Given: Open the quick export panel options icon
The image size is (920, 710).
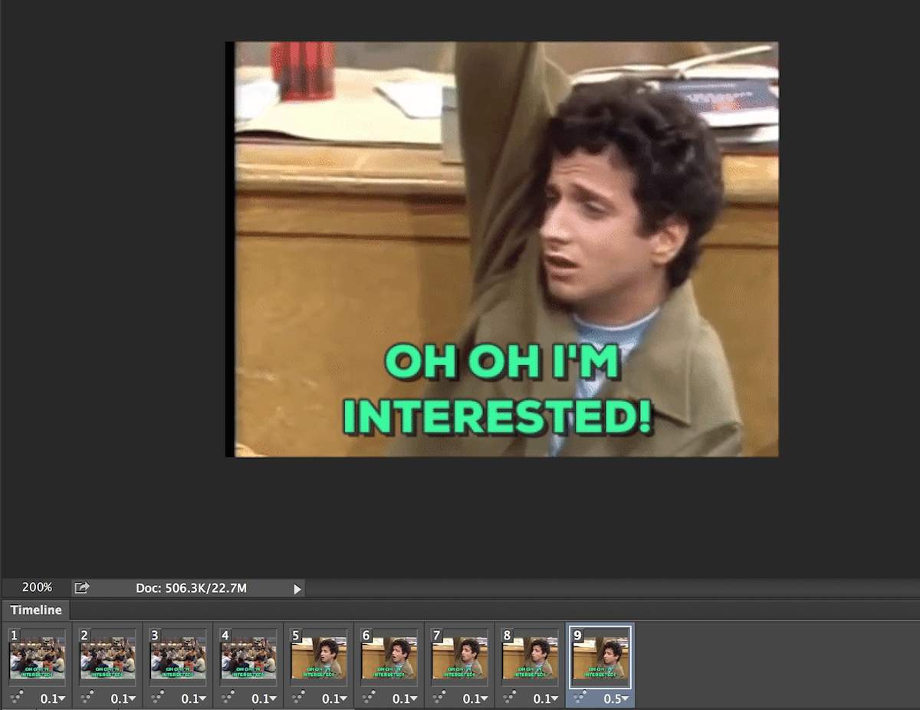Looking at the screenshot, I should click(81, 587).
